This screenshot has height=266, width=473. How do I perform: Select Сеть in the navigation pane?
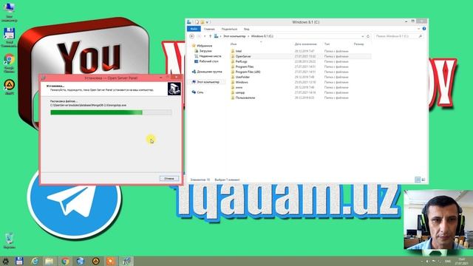pyautogui.click(x=200, y=92)
